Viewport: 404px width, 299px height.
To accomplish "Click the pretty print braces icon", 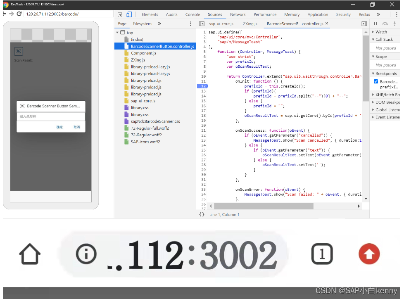I will click(202, 214).
